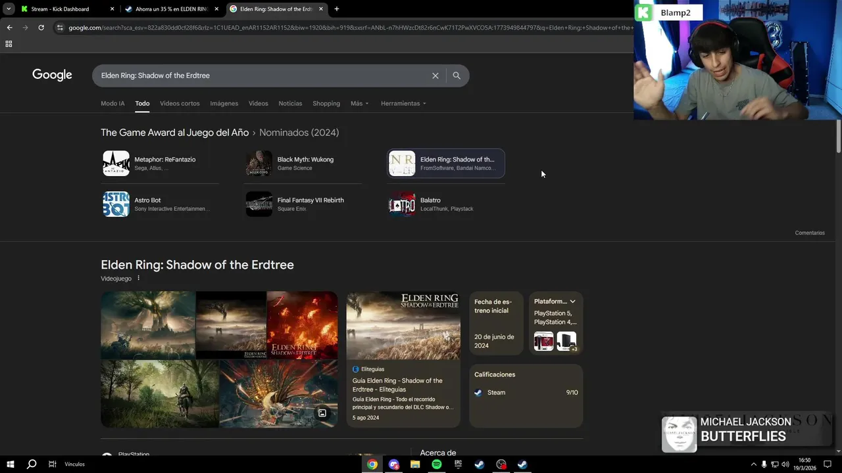Viewport: 842px width, 473px height.
Task: Switch to Modo IA search tab
Action: (x=112, y=103)
